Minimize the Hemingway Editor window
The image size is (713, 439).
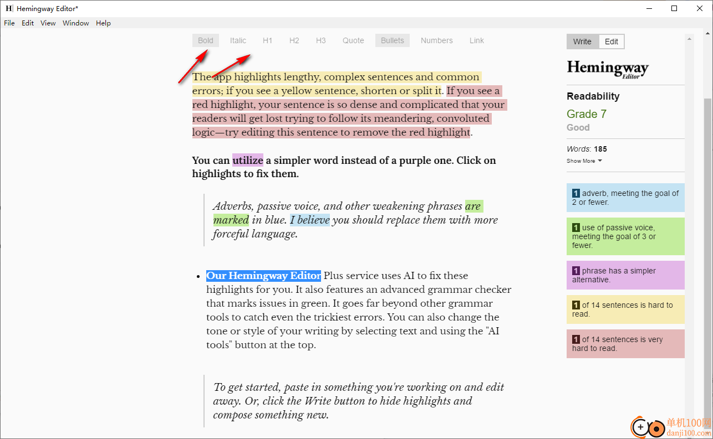tap(649, 8)
